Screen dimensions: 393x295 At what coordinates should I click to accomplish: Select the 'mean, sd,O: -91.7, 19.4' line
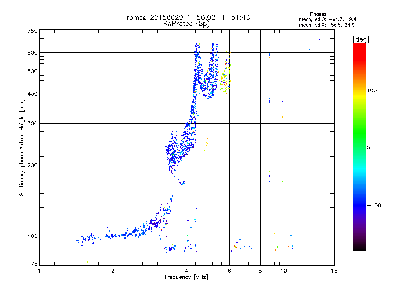(327, 19)
